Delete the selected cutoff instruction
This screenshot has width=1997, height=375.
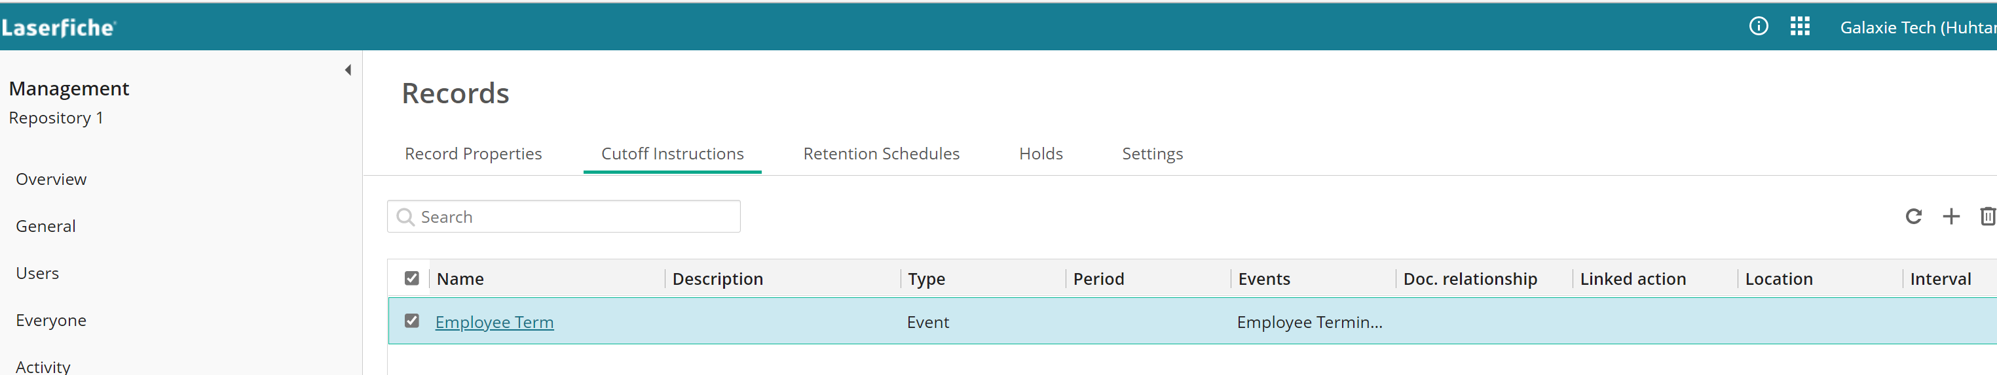[x=1987, y=216]
